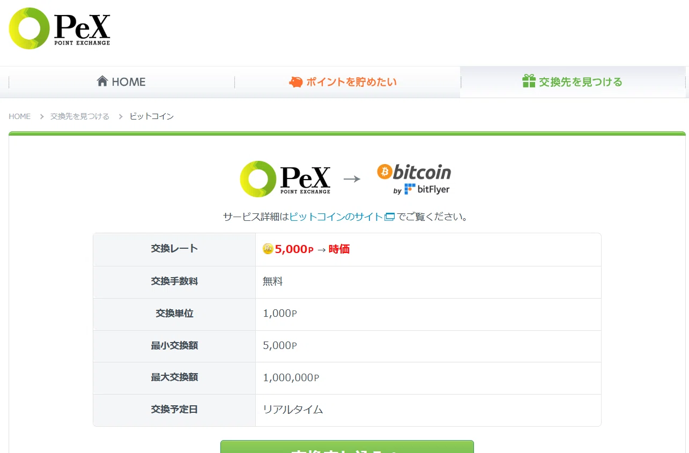Click the 1,000P exchange unit value
The image size is (689, 453).
click(280, 314)
